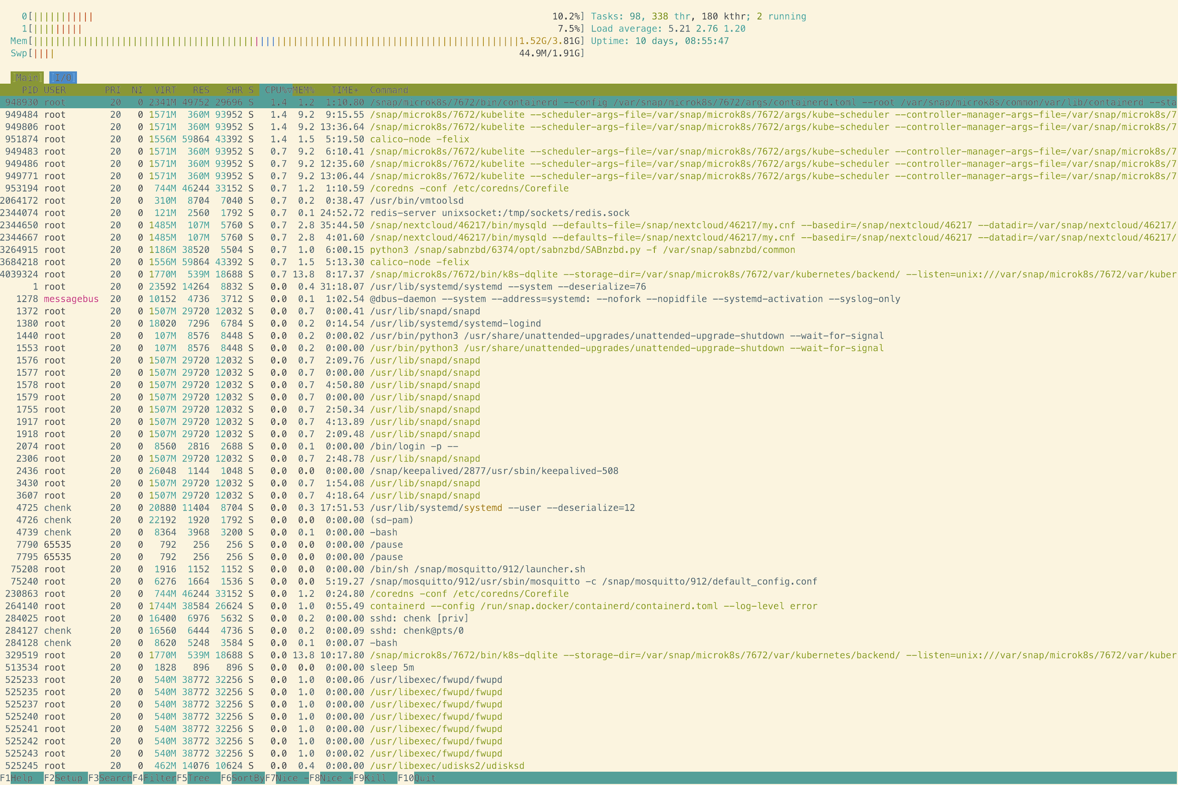The image size is (1178, 785).
Task: Sort by MEM% column header
Action: (x=304, y=90)
